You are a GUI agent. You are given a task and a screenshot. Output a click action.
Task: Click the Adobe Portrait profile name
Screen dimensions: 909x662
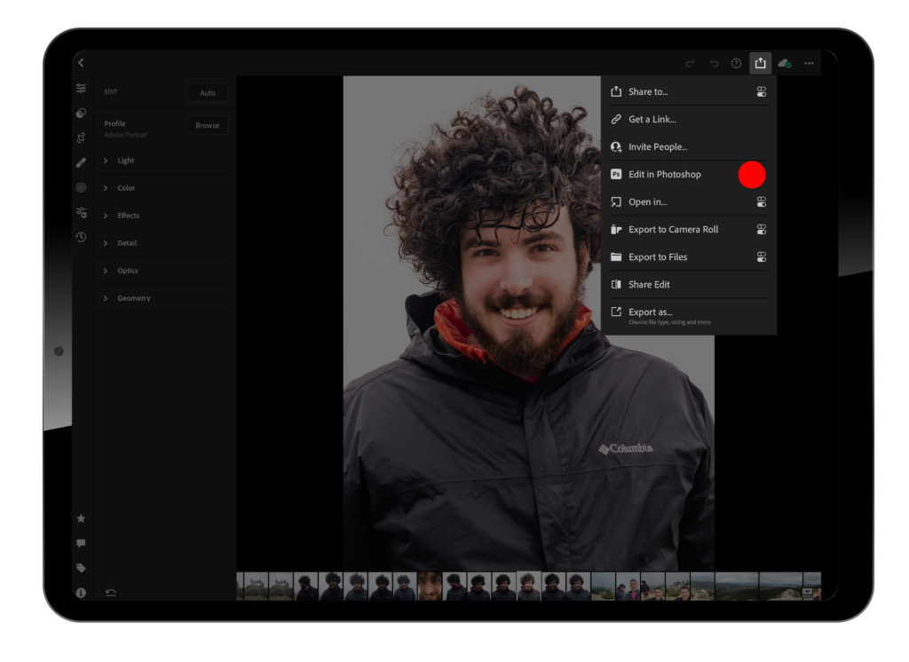click(x=126, y=135)
